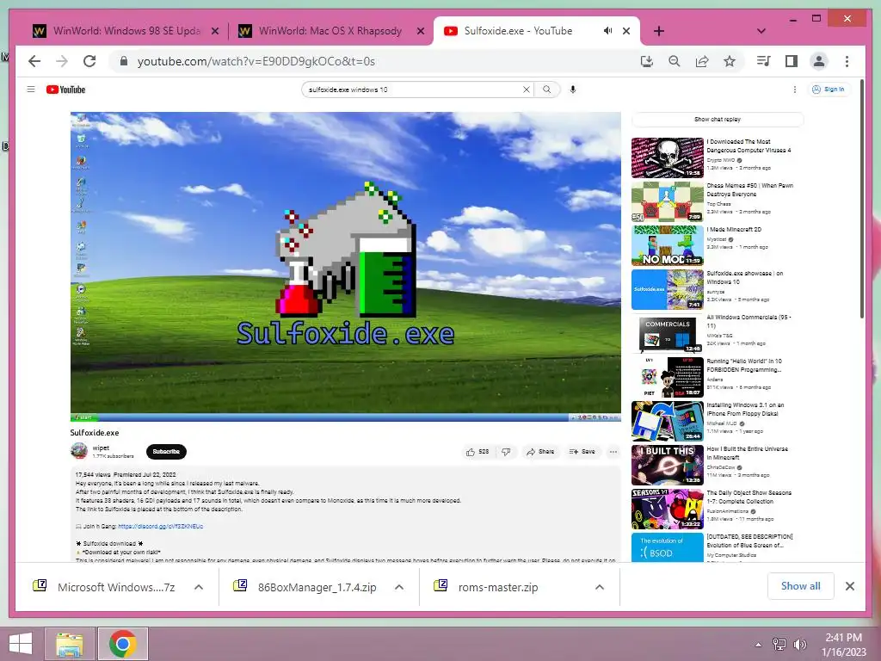
Task: Share the Sulfoxide.exe video
Action: pos(540,451)
